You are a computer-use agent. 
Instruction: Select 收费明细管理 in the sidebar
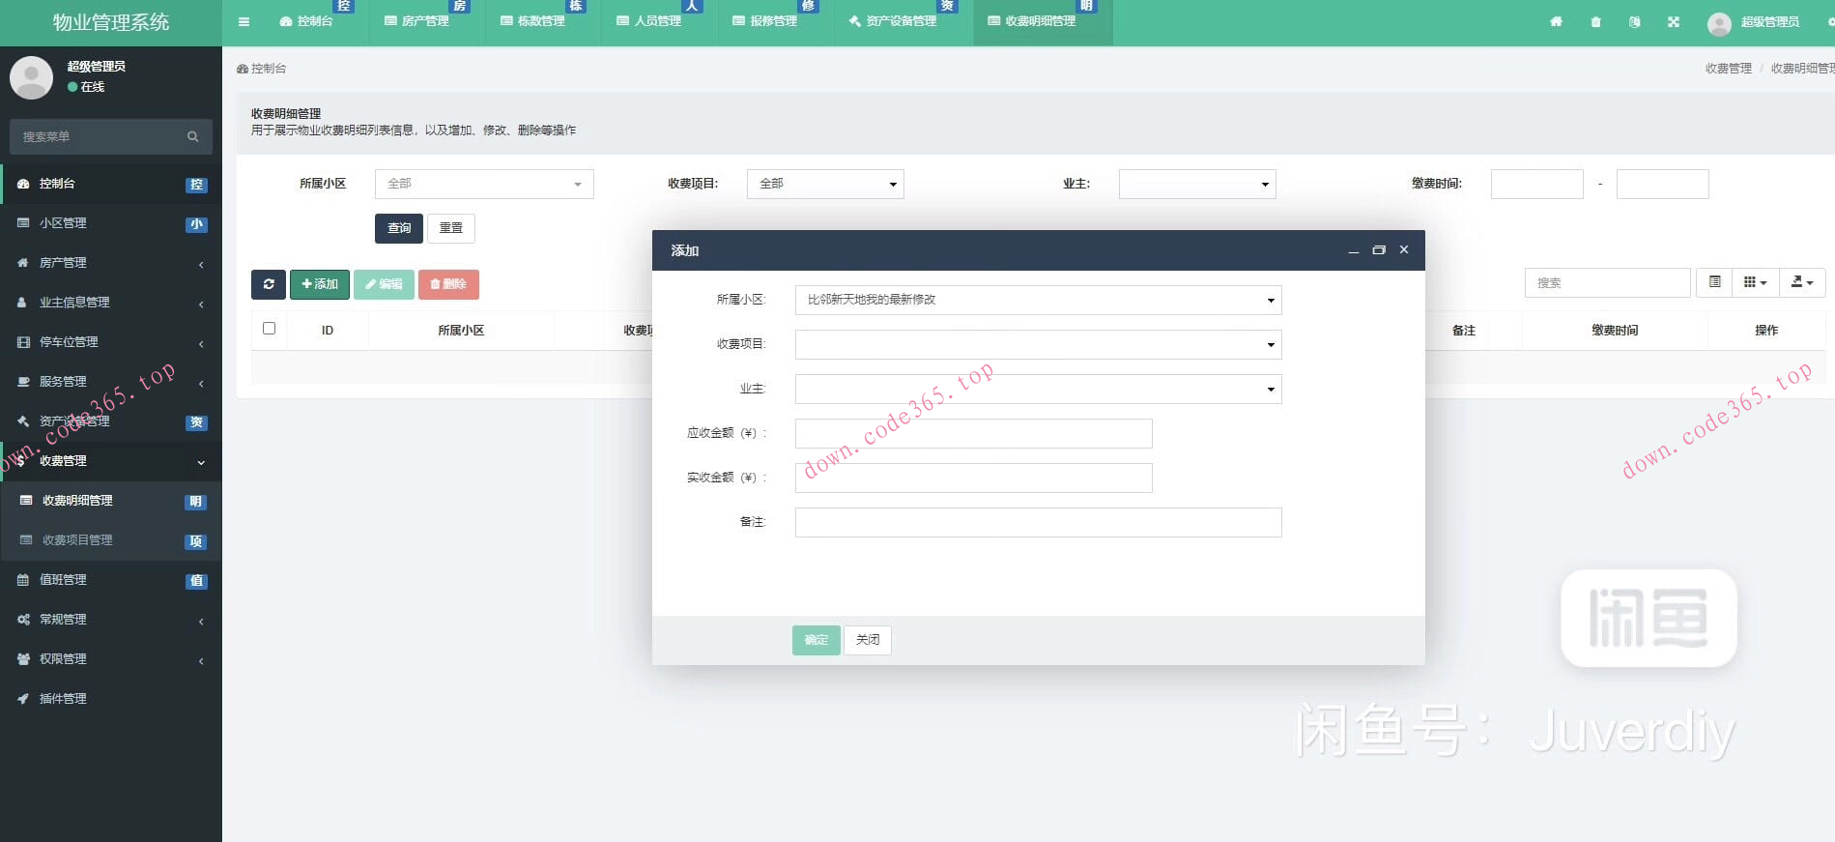click(111, 501)
